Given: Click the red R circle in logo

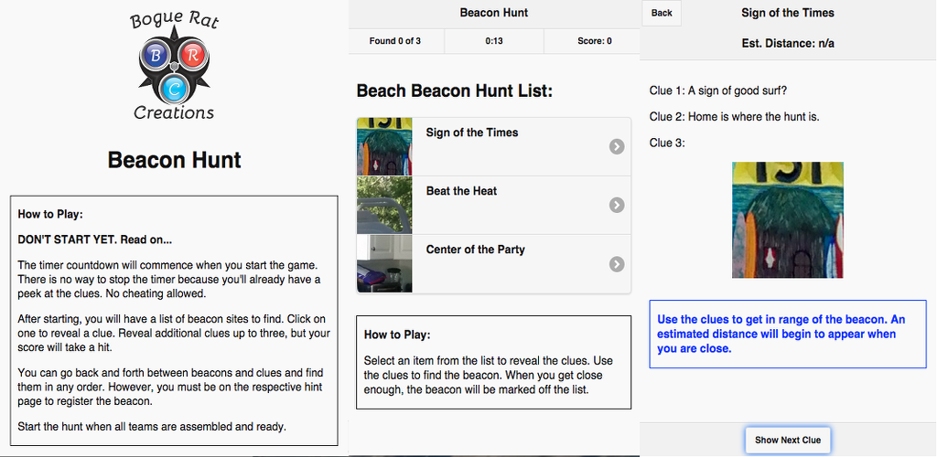Looking at the screenshot, I should coord(192,56).
